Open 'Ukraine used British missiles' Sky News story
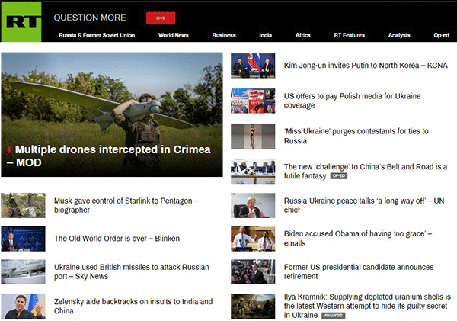The height and width of the screenshot is (321, 457). coord(132,271)
